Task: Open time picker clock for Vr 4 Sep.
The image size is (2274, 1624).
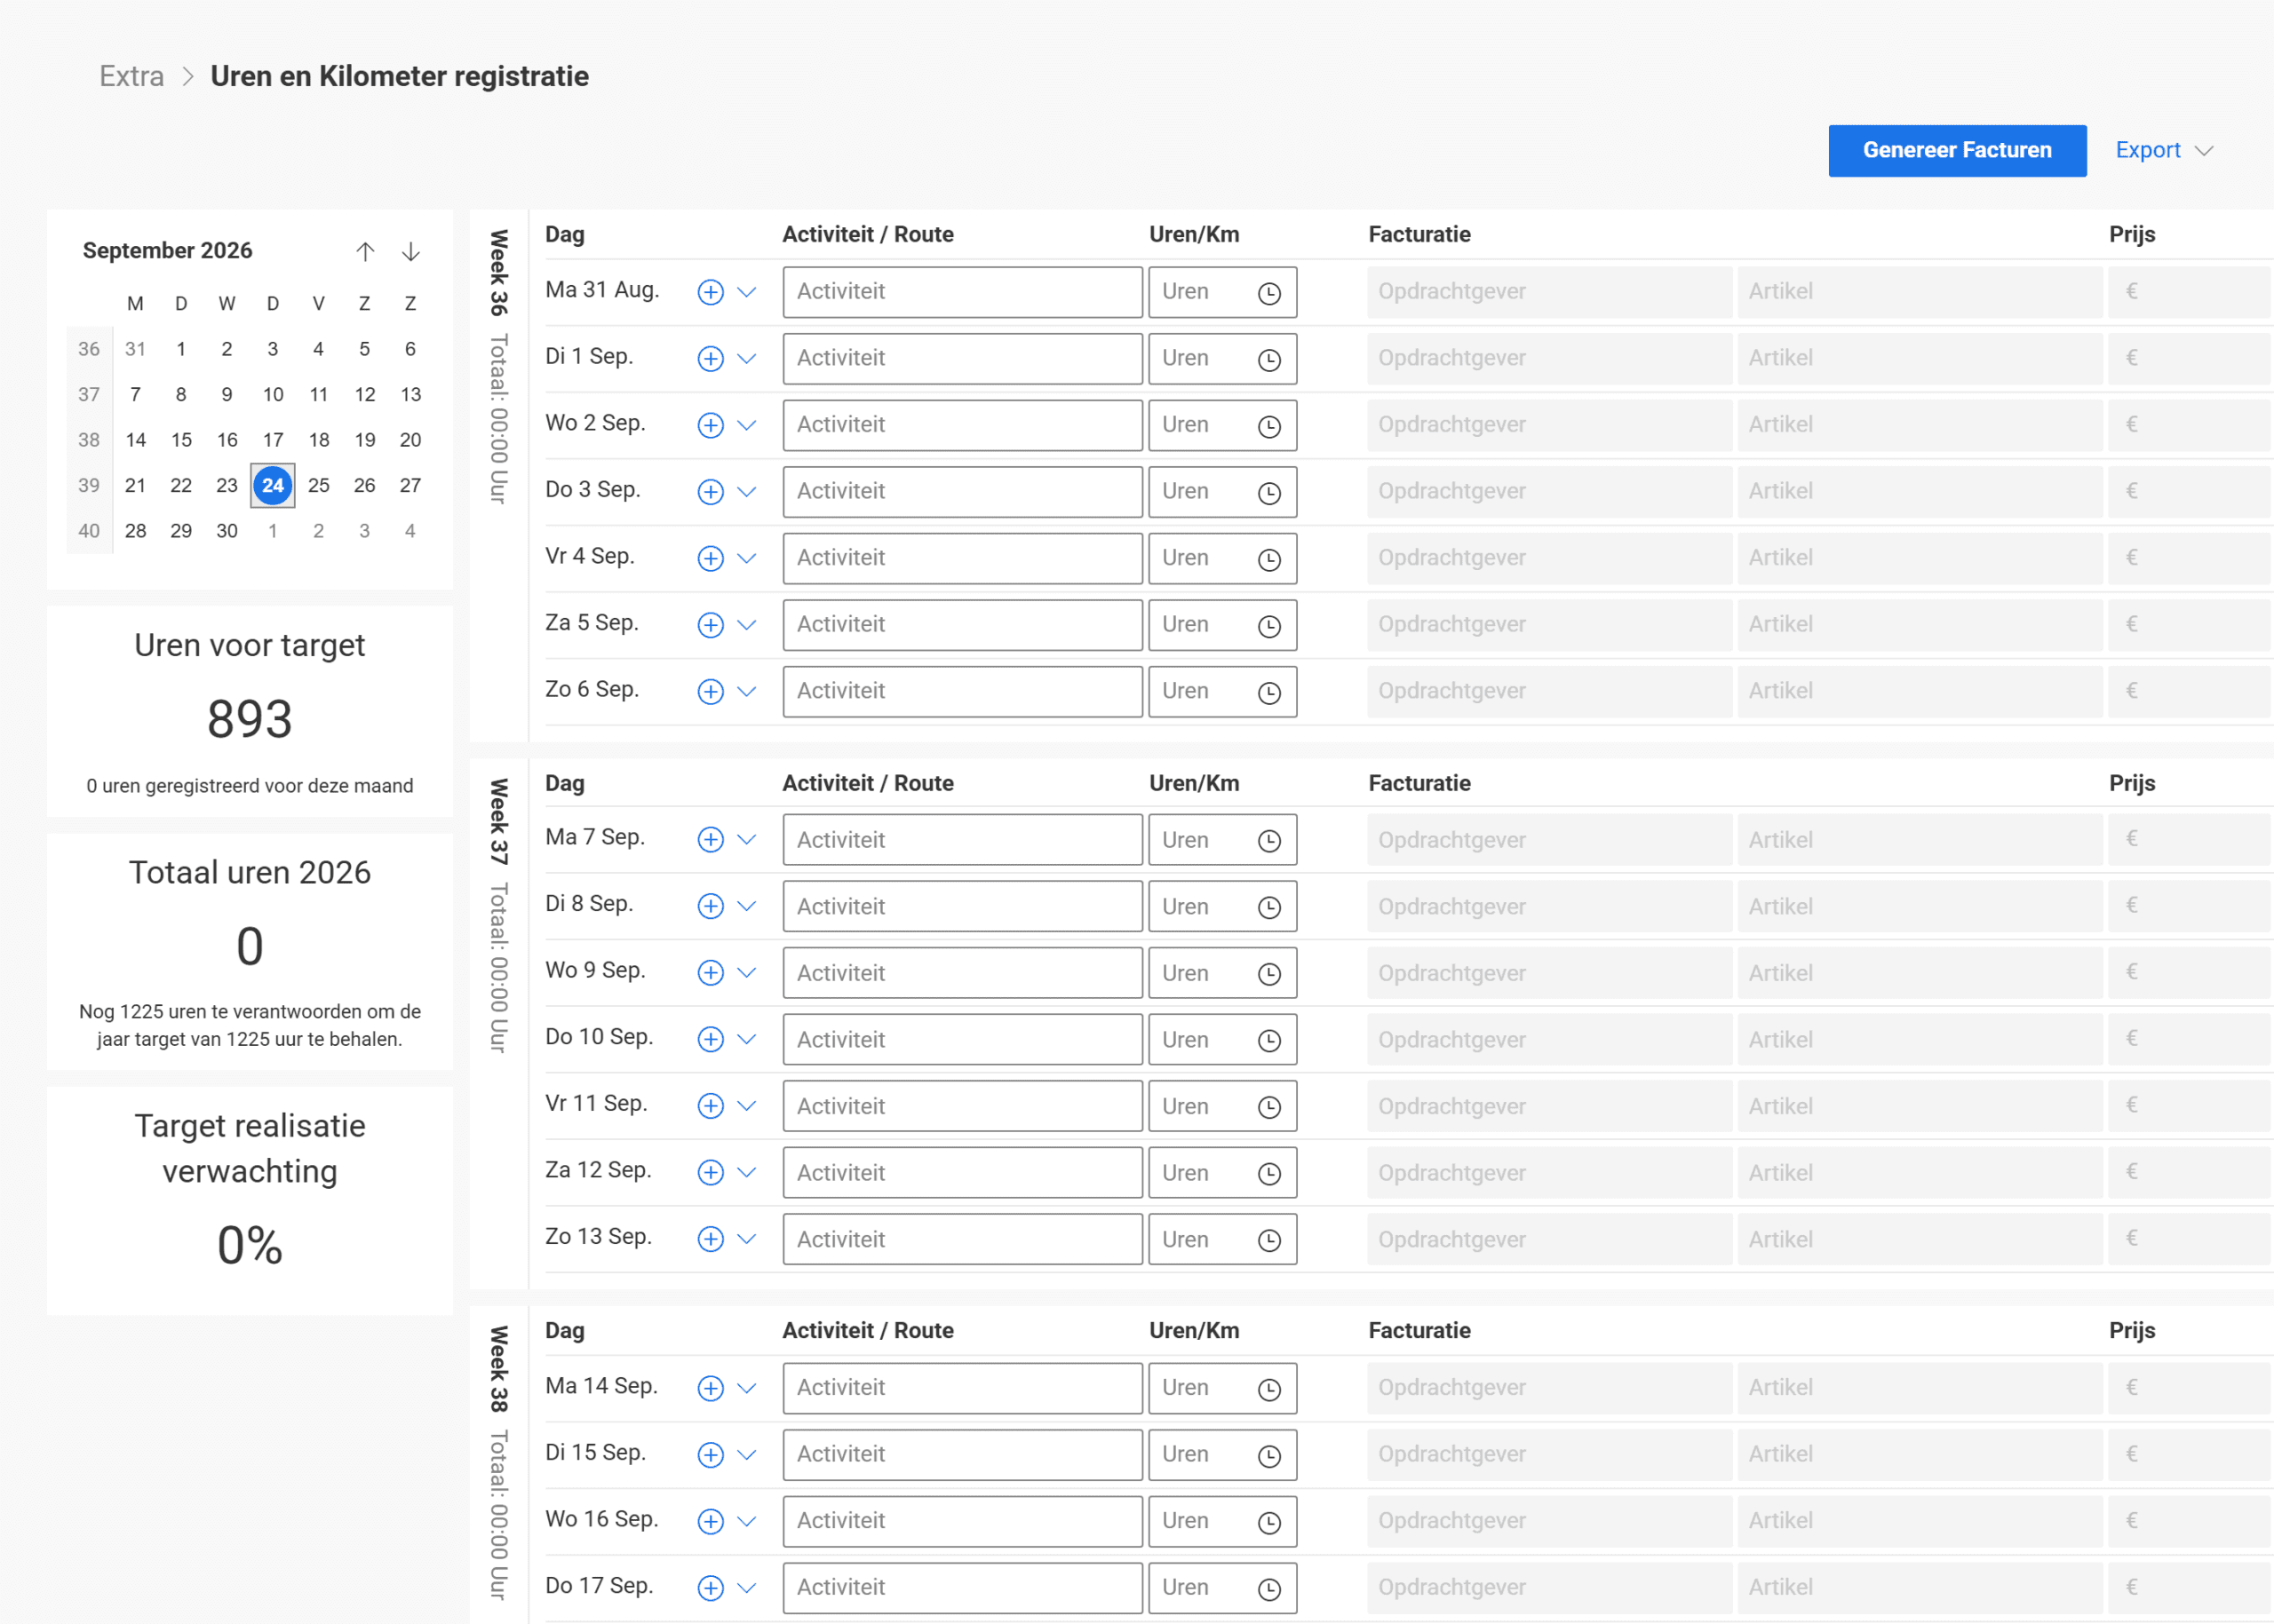Action: (x=1268, y=559)
